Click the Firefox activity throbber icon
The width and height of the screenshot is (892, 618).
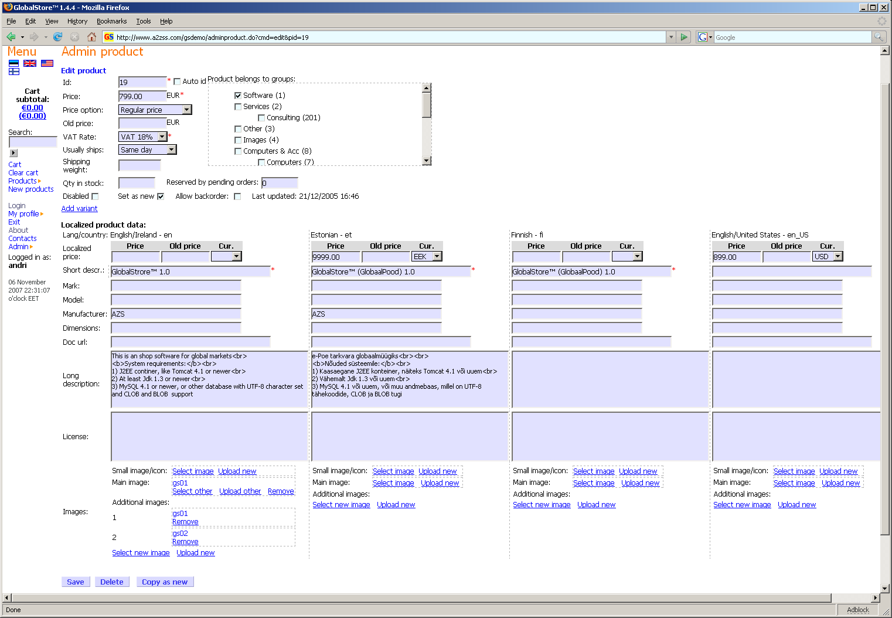click(x=882, y=21)
